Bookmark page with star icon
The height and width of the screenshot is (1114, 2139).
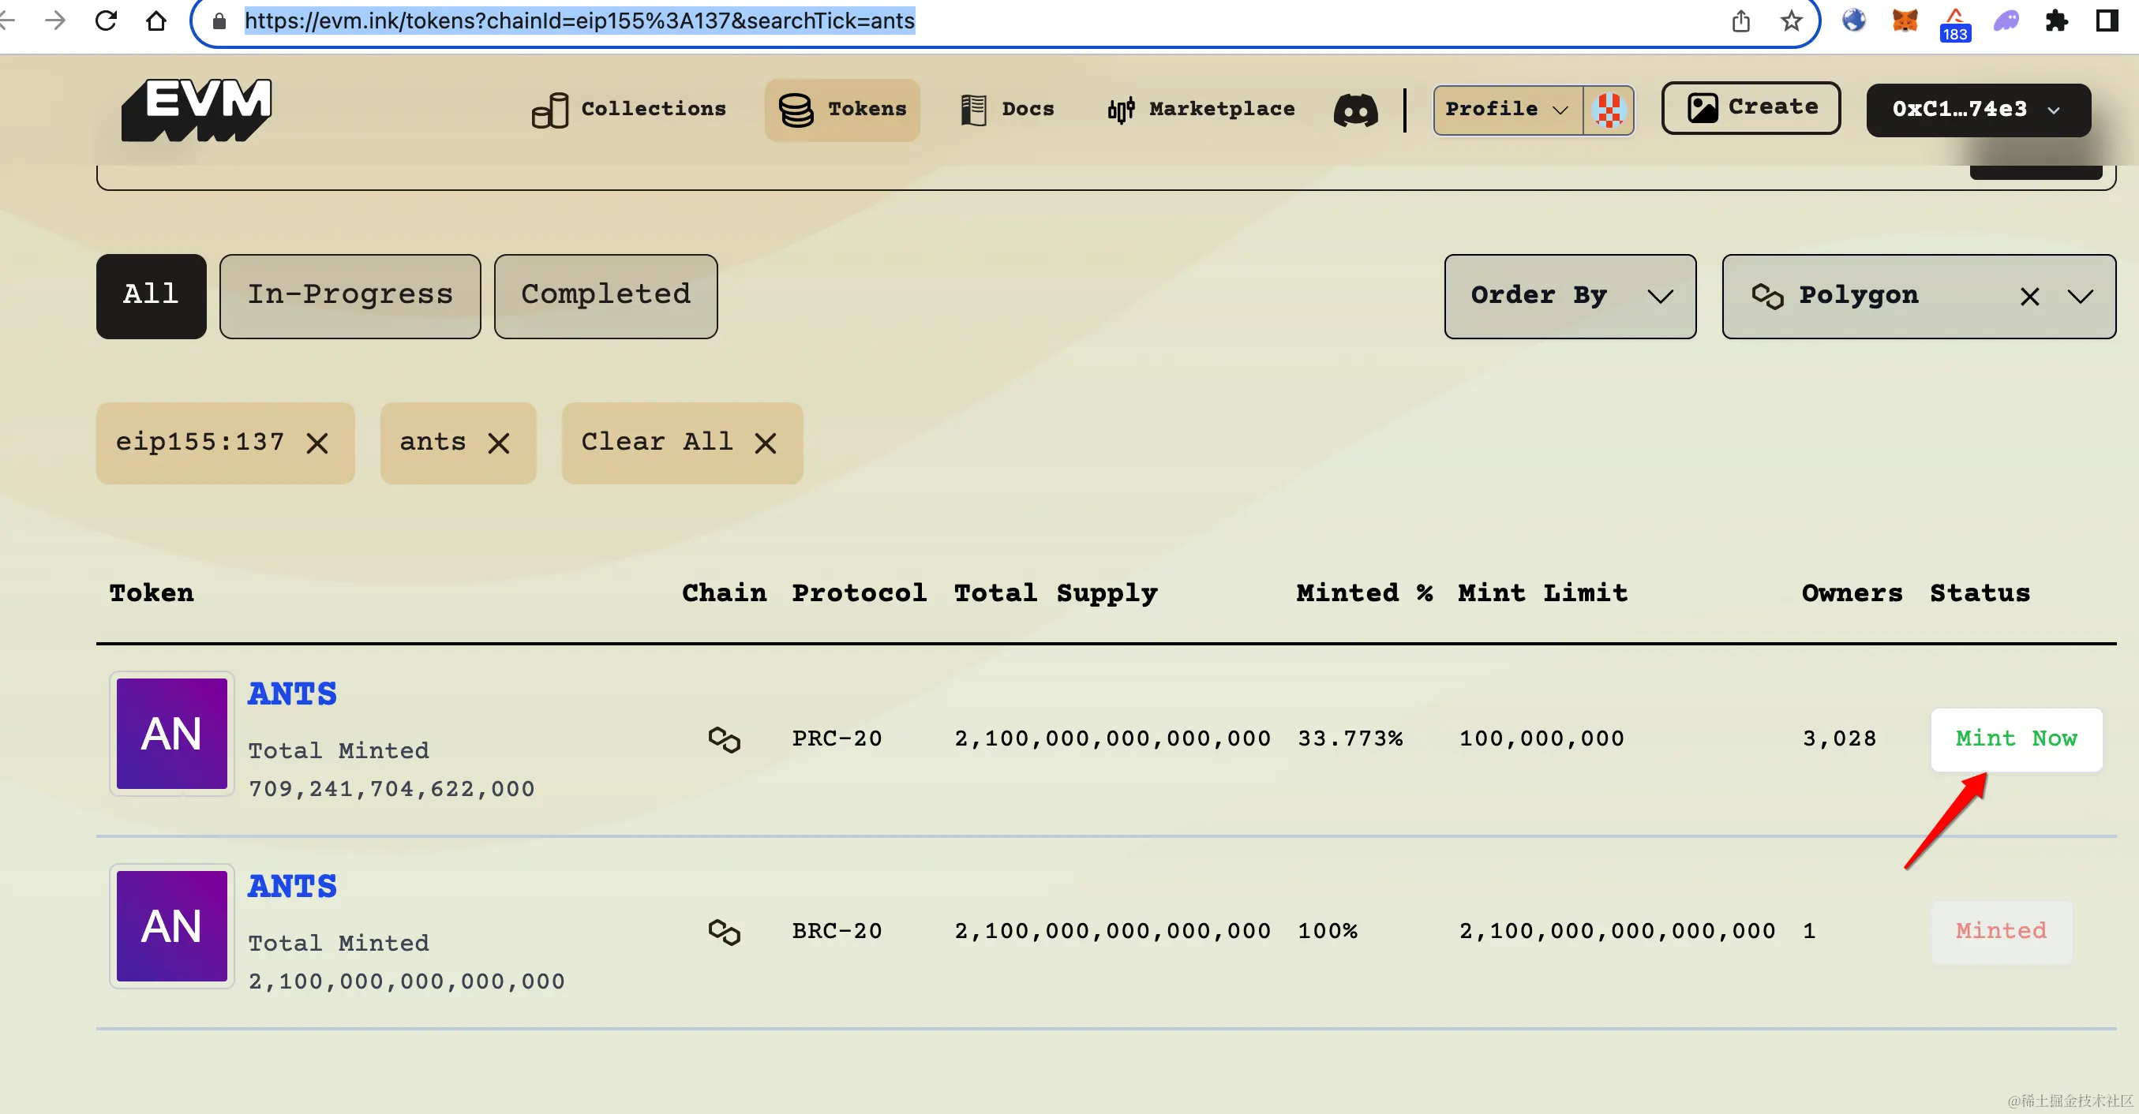1791,21
